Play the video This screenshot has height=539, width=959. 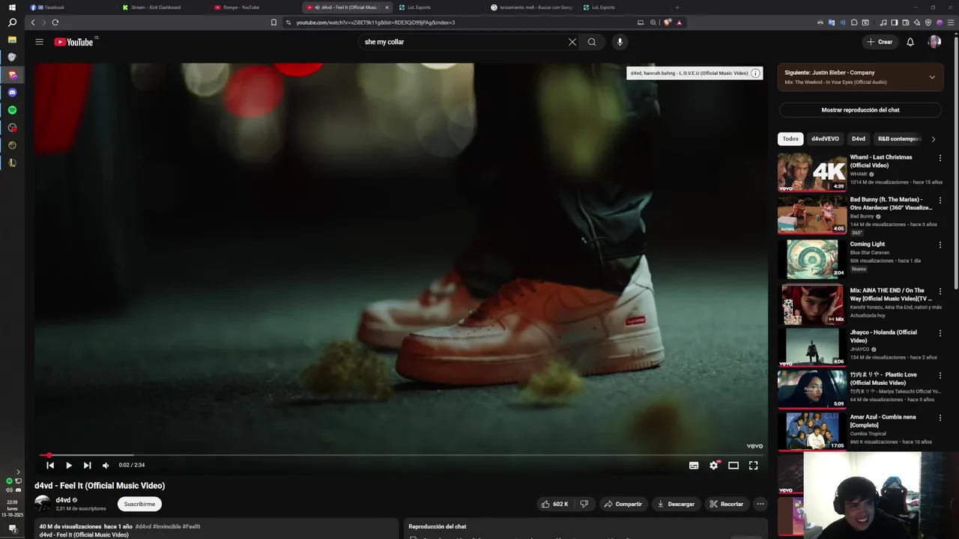coord(69,465)
